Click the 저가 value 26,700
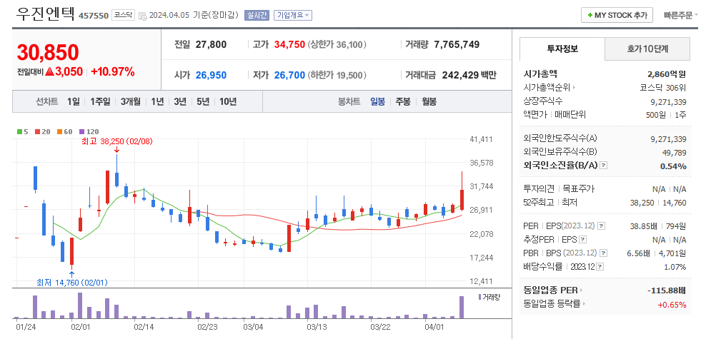Viewport: 706px width, 339px height. tap(289, 75)
